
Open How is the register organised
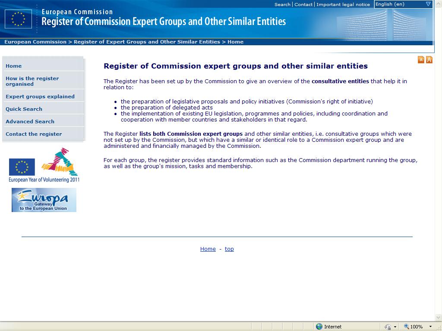pos(32,81)
